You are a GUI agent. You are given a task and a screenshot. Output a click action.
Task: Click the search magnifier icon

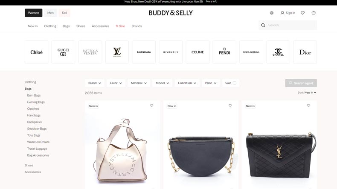263,25
